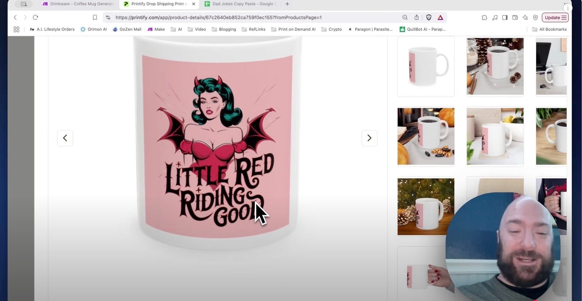The width and height of the screenshot is (582, 301).
Task: Open site settings icon beside URL
Action: 108,18
